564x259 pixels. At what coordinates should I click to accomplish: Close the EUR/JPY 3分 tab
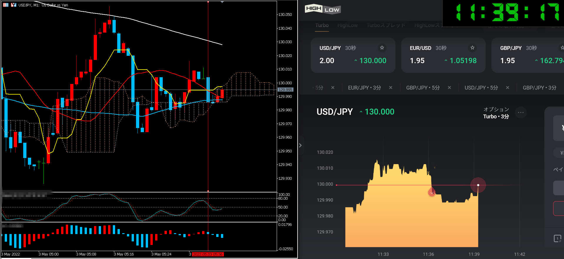391,88
